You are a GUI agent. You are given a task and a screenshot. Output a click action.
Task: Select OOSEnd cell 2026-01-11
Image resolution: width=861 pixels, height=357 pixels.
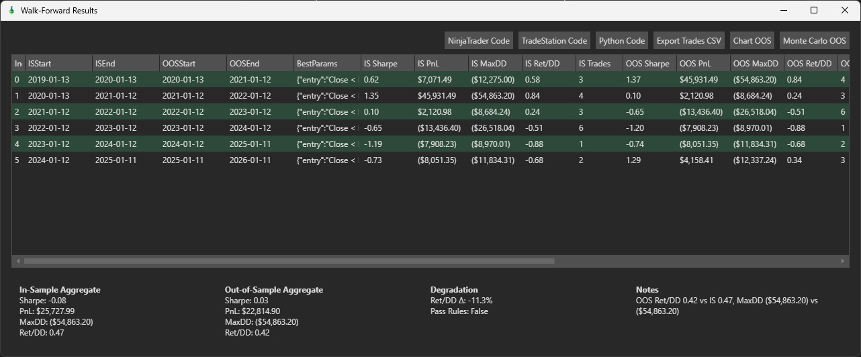tap(260, 160)
